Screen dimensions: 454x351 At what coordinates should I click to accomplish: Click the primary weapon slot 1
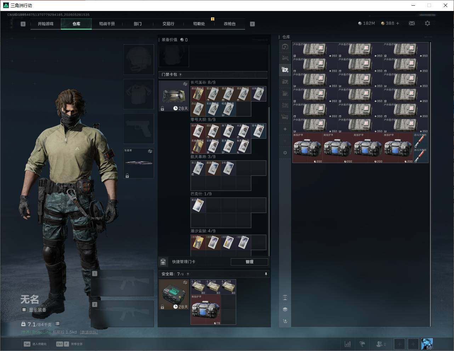coord(122,283)
